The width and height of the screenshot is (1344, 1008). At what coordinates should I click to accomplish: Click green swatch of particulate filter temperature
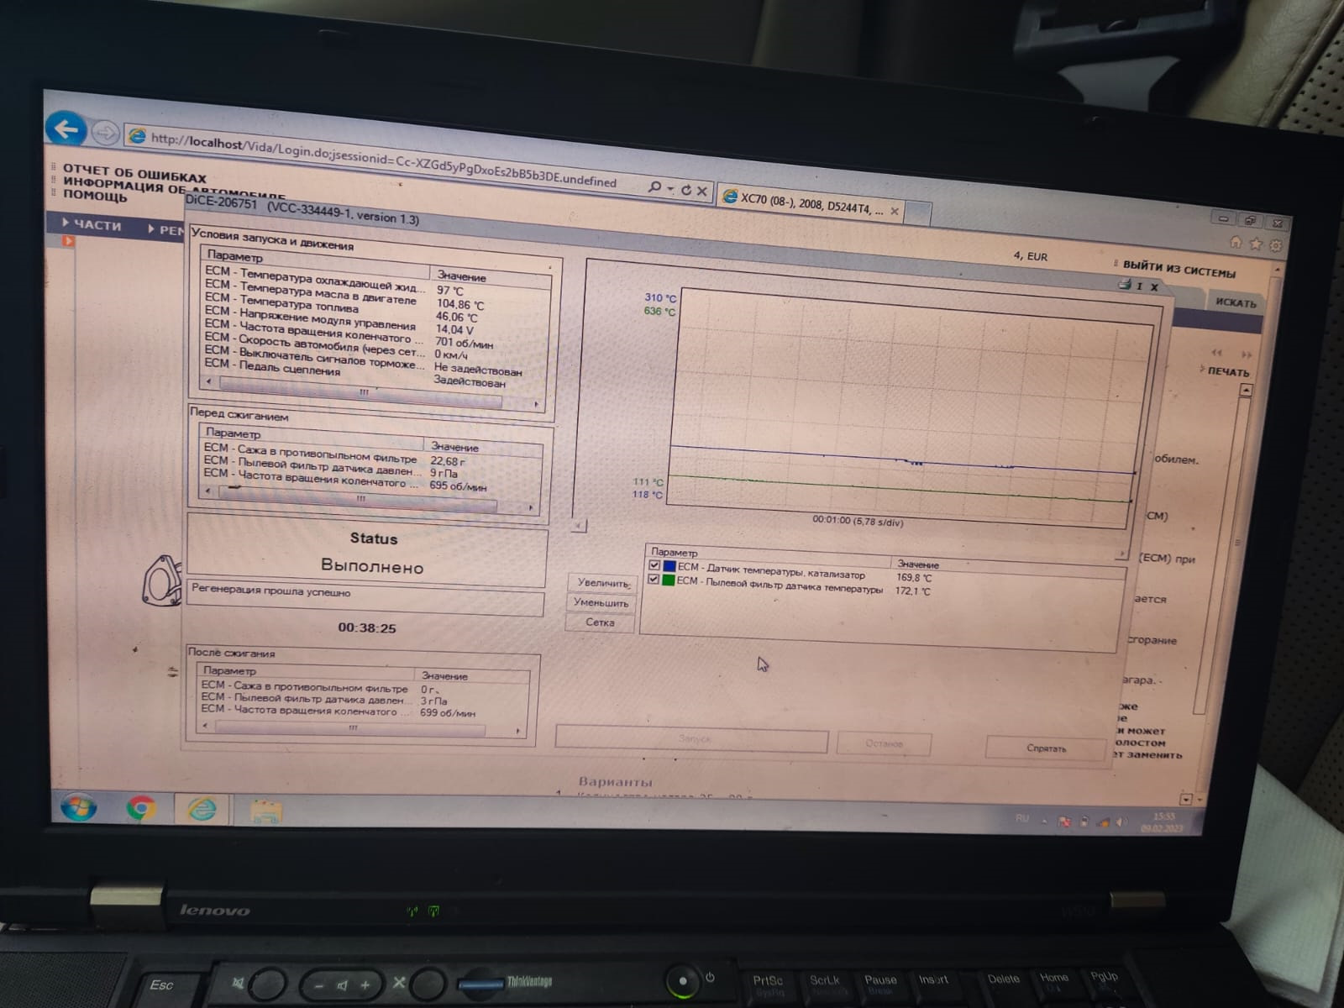pos(669,580)
